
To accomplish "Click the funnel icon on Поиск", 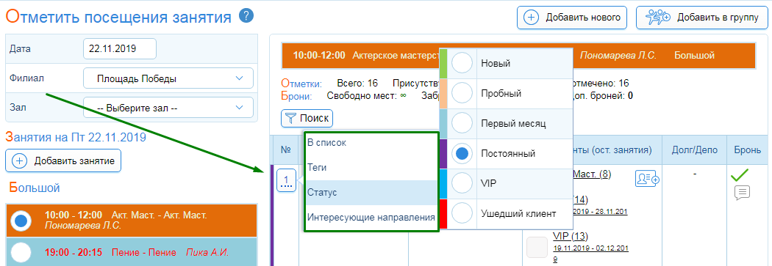I will pos(291,118).
